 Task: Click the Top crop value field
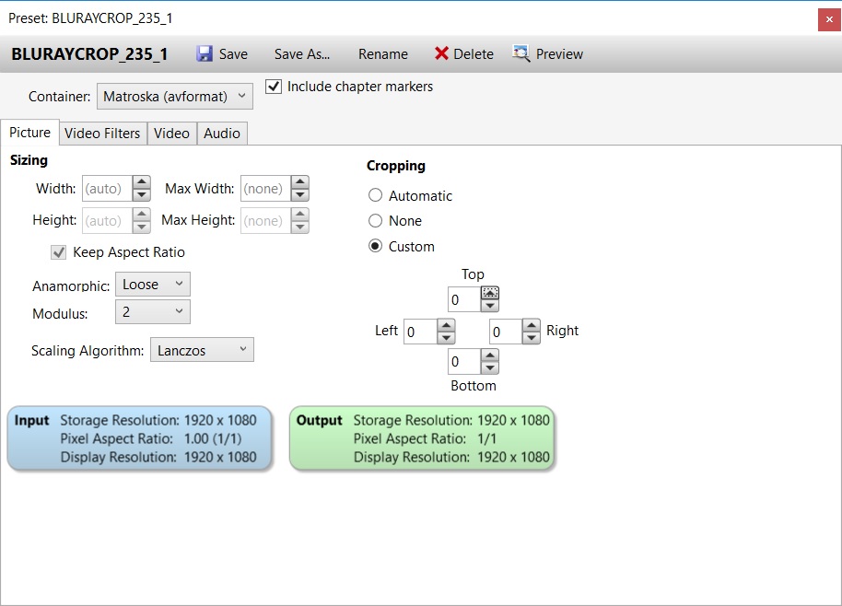[464, 299]
